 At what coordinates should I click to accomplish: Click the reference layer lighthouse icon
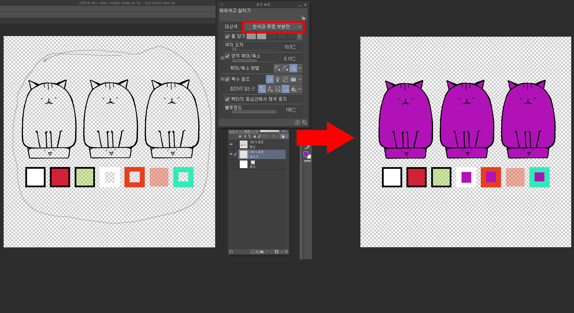[277, 79]
